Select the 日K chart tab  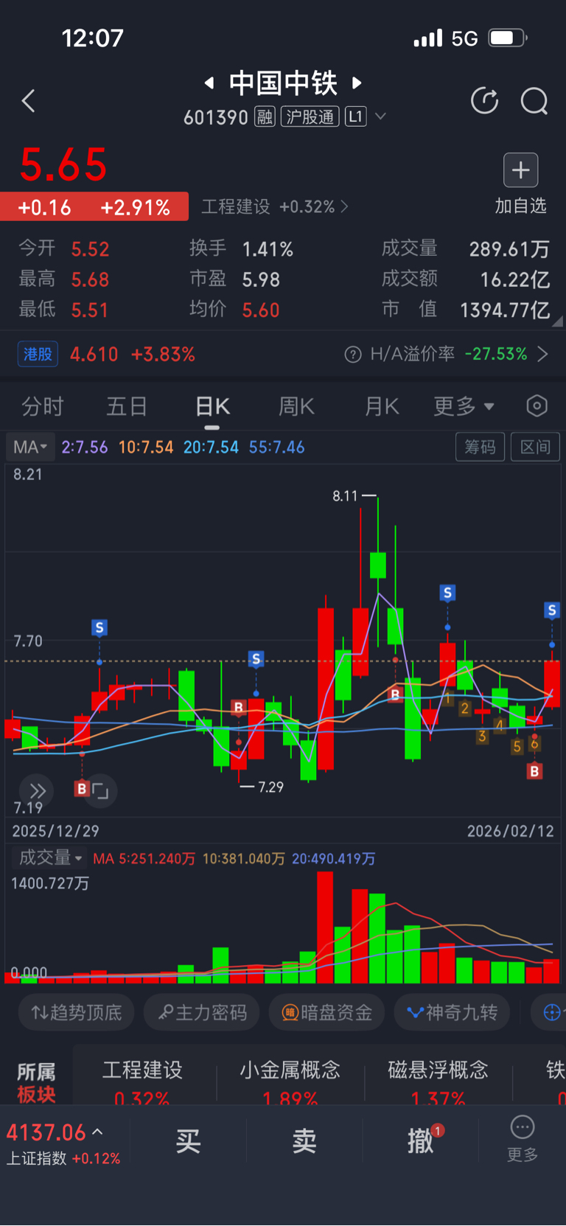point(212,406)
